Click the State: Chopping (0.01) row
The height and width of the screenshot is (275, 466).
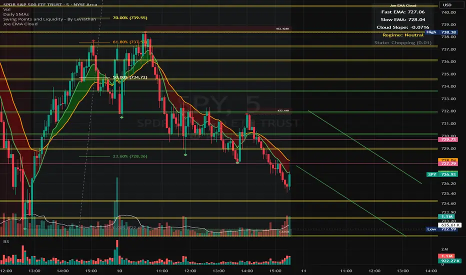point(403,43)
